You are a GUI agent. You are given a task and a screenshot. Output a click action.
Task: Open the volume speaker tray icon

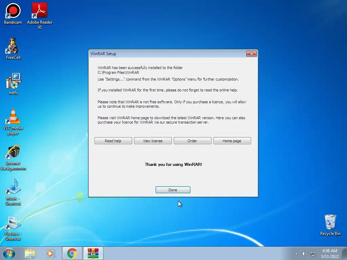(305, 254)
